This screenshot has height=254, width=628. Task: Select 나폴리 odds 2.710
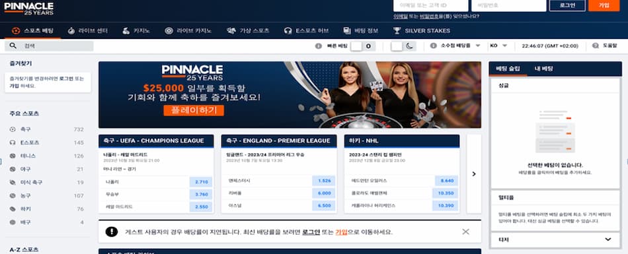201,181
